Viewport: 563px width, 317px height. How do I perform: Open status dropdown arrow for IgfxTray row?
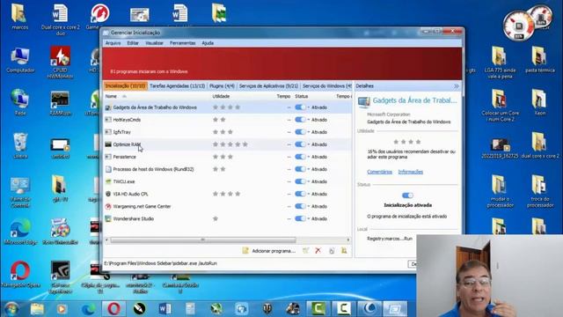(x=309, y=132)
